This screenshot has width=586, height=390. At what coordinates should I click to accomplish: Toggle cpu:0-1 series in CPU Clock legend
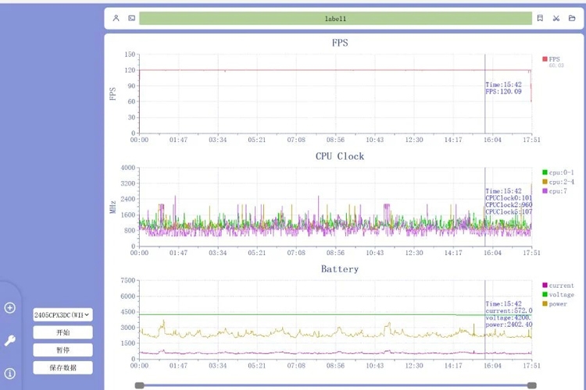click(x=558, y=172)
